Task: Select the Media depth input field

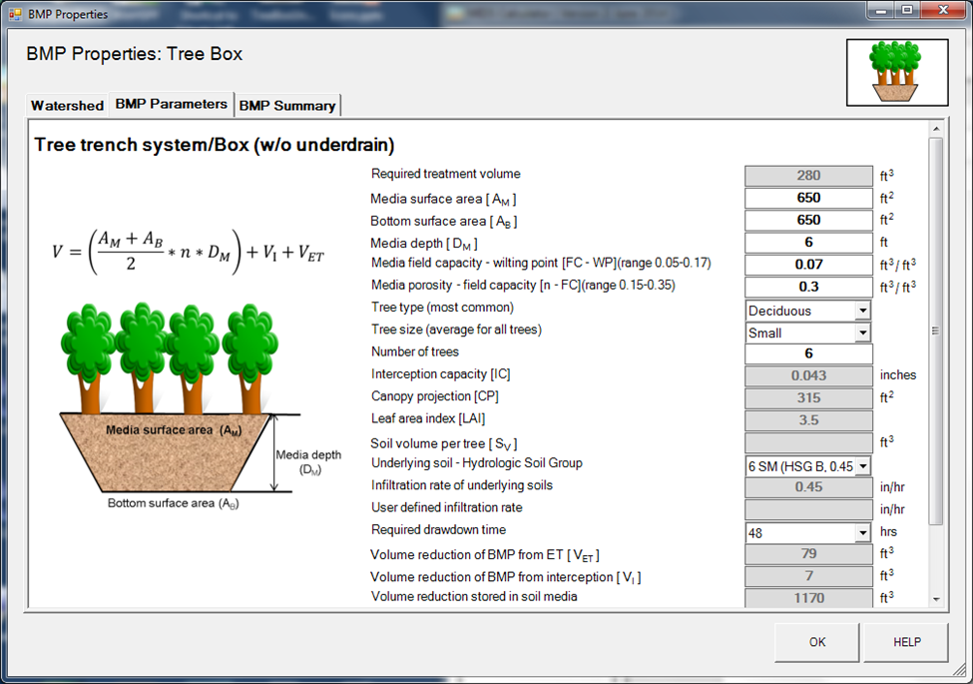Action: (808, 243)
